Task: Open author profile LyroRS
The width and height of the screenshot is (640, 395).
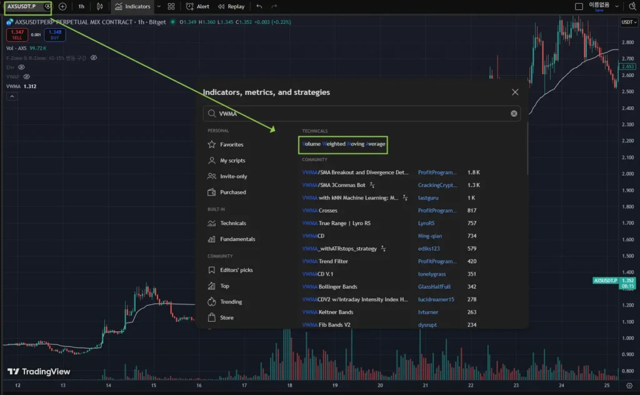Action: coord(426,223)
